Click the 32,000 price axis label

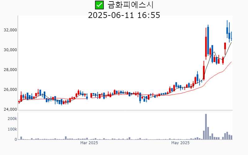[10, 30]
